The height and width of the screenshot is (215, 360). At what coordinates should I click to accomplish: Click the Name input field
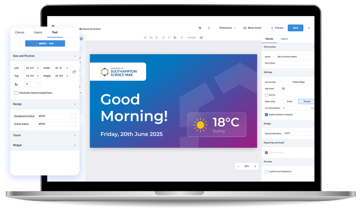(294, 56)
